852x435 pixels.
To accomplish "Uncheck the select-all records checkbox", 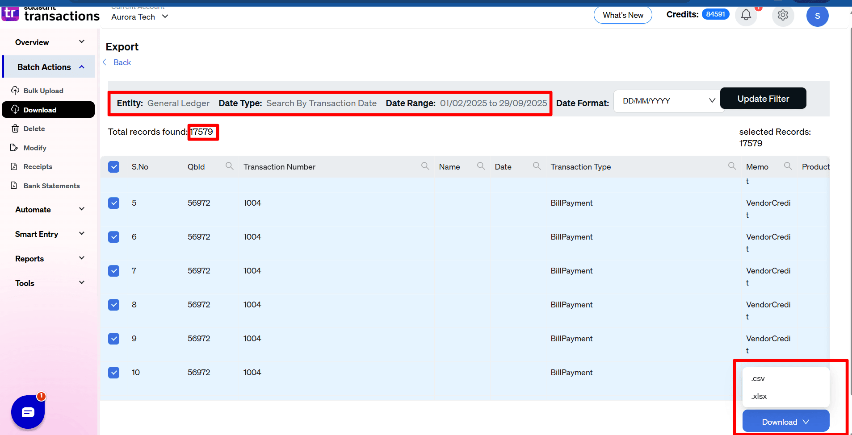I will coord(114,166).
